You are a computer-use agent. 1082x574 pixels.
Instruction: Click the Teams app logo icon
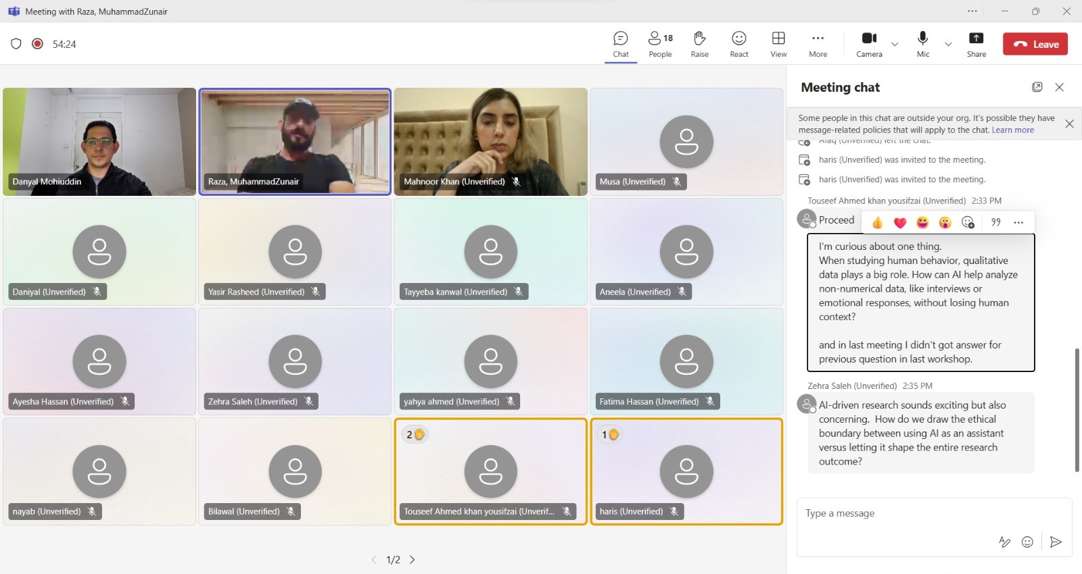(14, 11)
